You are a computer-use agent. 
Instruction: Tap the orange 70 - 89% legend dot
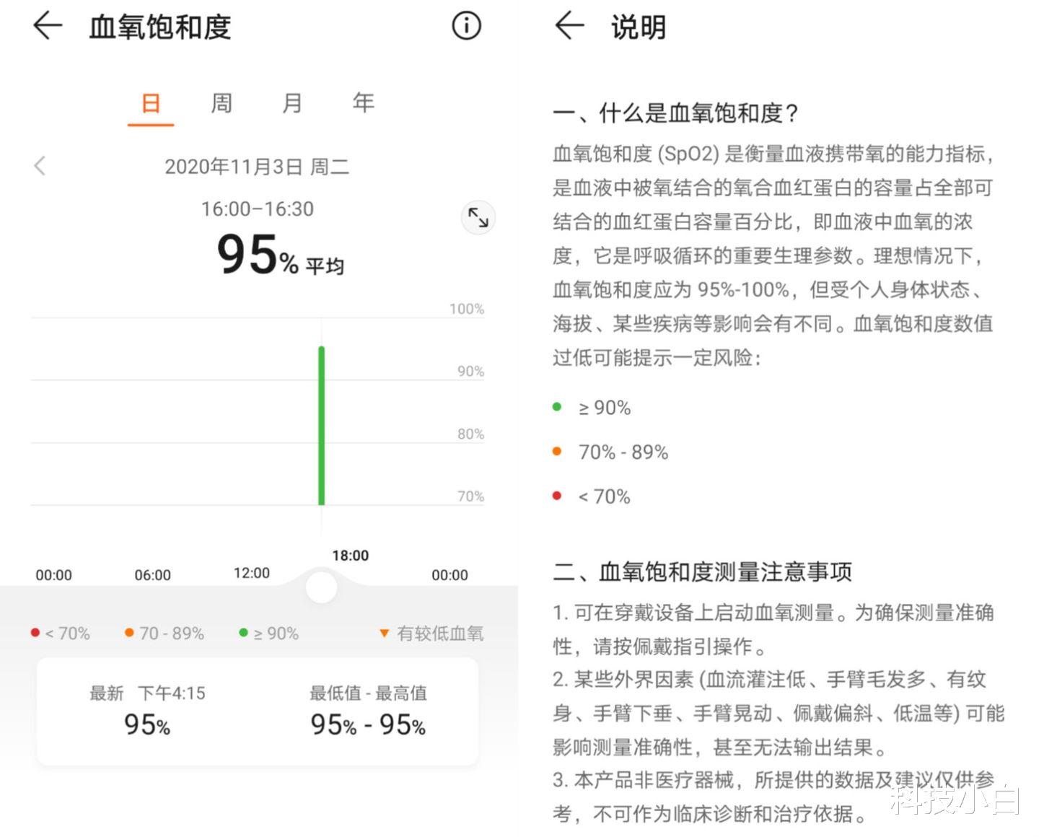(128, 632)
